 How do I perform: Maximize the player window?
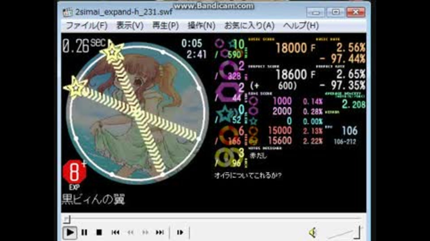(335, 12)
